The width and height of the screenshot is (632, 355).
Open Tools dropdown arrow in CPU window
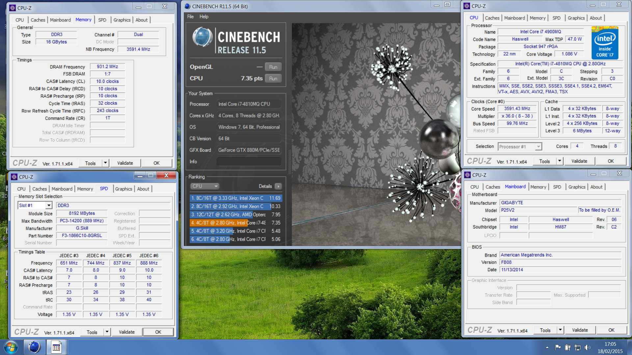pos(560,161)
